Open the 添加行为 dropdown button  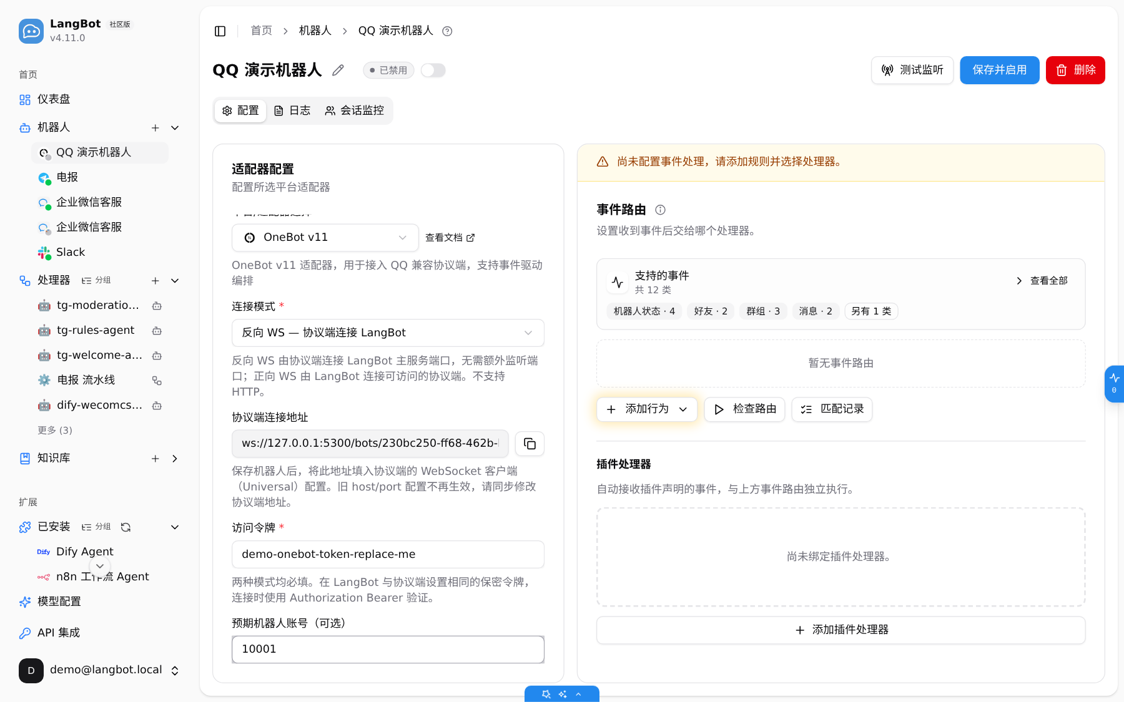tap(647, 409)
